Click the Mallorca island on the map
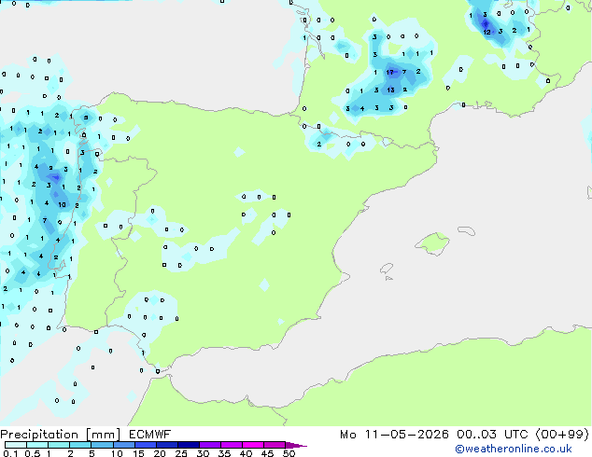 pyautogui.click(x=432, y=243)
